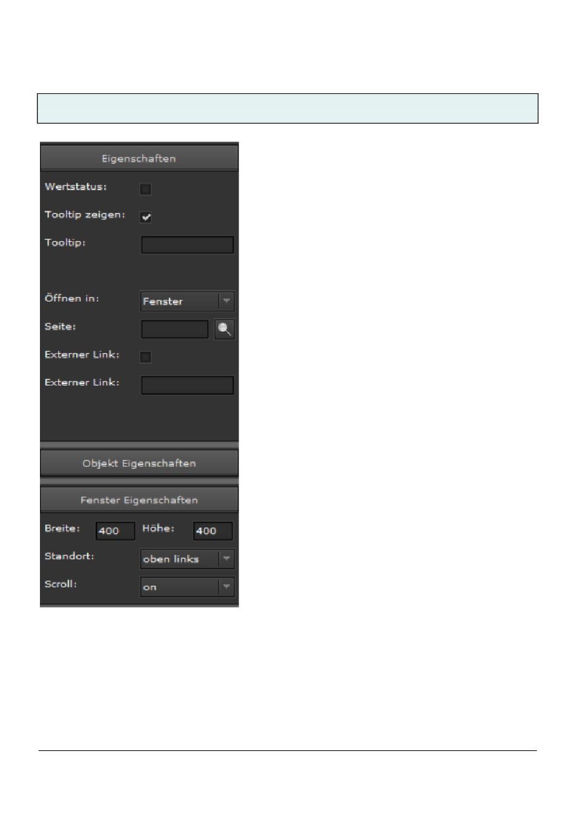The height and width of the screenshot is (829, 575).
Task: Focus the Seite input field
Action: 174,329
